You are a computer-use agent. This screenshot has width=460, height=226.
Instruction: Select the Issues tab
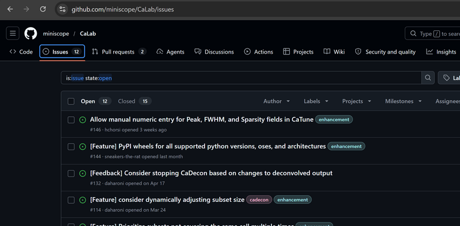point(62,52)
